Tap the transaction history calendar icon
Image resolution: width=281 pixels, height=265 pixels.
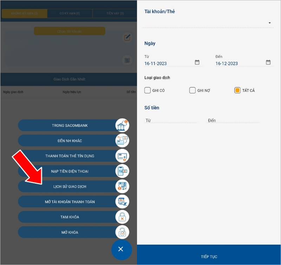click(x=122, y=186)
